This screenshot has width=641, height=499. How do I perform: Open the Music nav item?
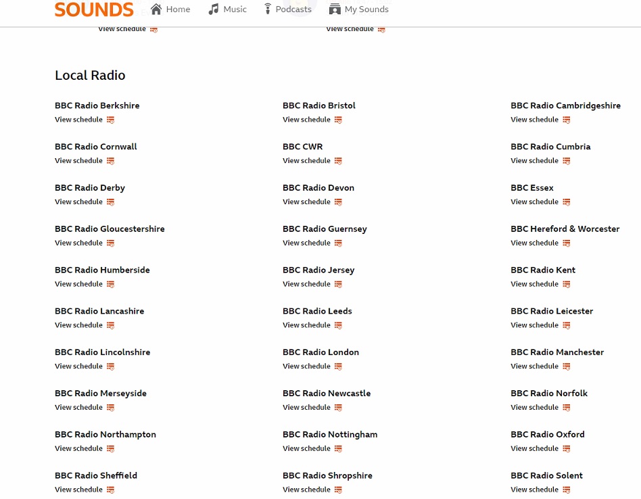[227, 9]
